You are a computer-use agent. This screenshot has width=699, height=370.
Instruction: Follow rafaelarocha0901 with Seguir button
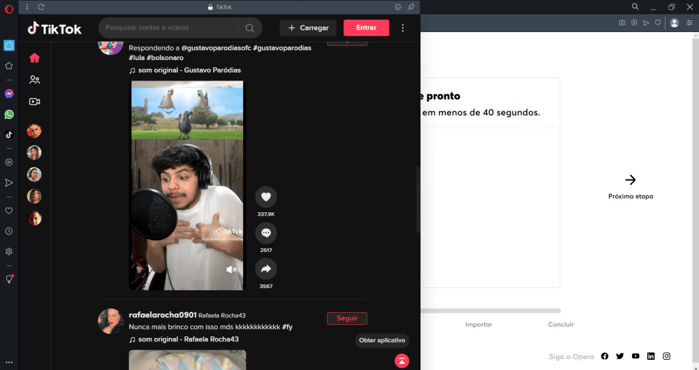347,318
